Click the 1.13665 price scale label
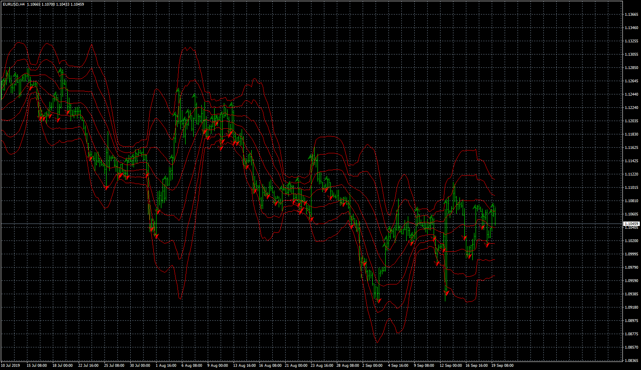The image size is (641, 370). click(x=631, y=15)
